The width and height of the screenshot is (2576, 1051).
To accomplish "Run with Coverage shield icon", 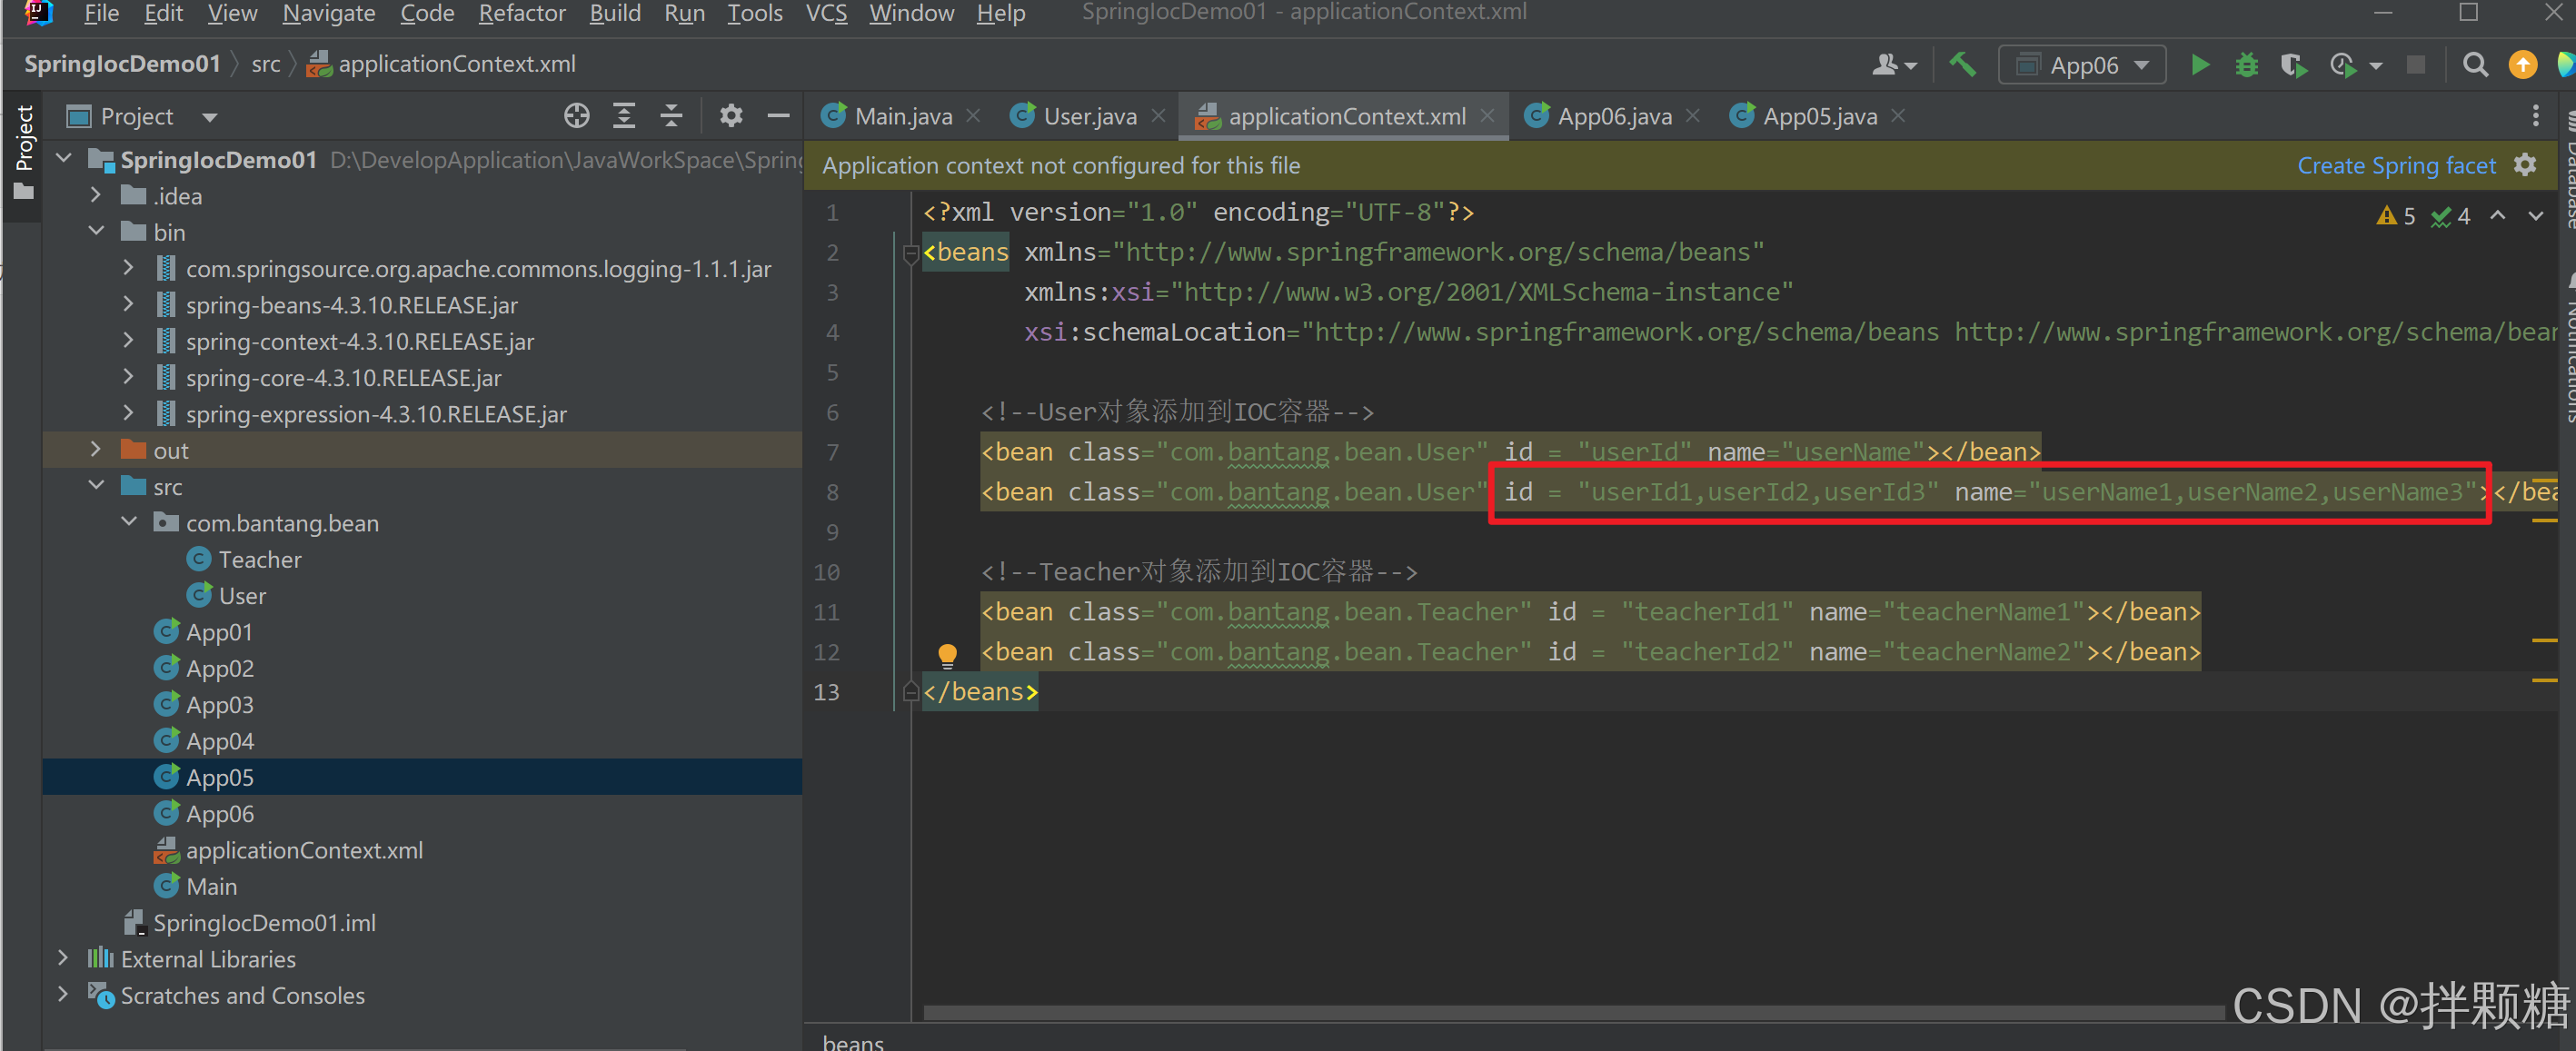I will pos(2293,65).
